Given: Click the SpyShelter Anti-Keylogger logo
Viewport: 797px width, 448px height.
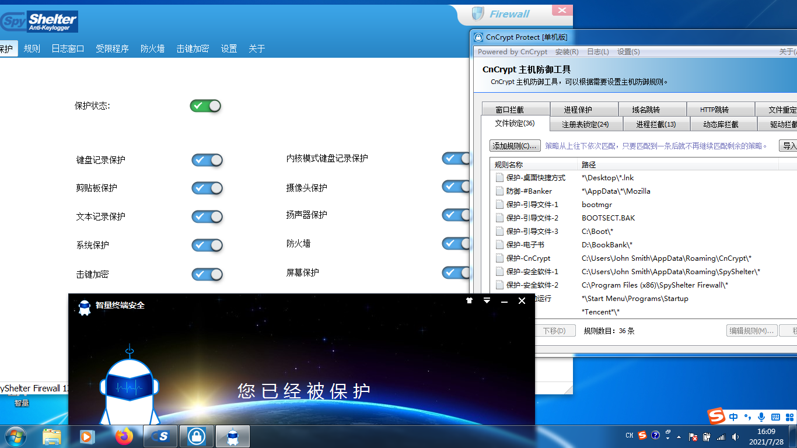Looking at the screenshot, I should [x=39, y=22].
